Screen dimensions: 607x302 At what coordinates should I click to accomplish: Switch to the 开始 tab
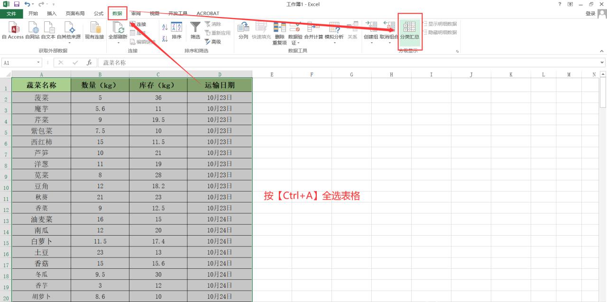click(x=33, y=14)
